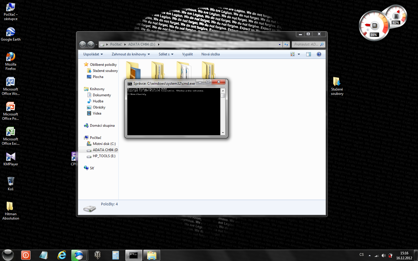Image resolution: width=418 pixels, height=261 pixels.
Task: Refresh the ADATA CH94 folder view
Action: 287,44
